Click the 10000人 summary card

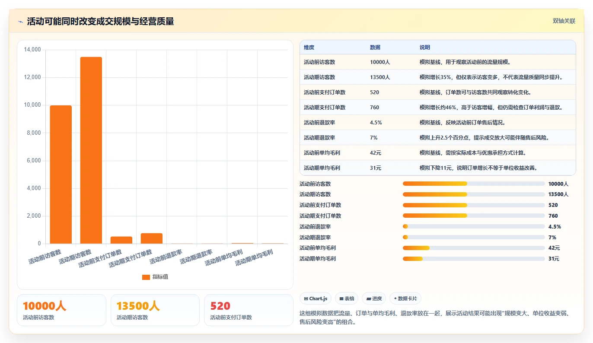coord(61,310)
